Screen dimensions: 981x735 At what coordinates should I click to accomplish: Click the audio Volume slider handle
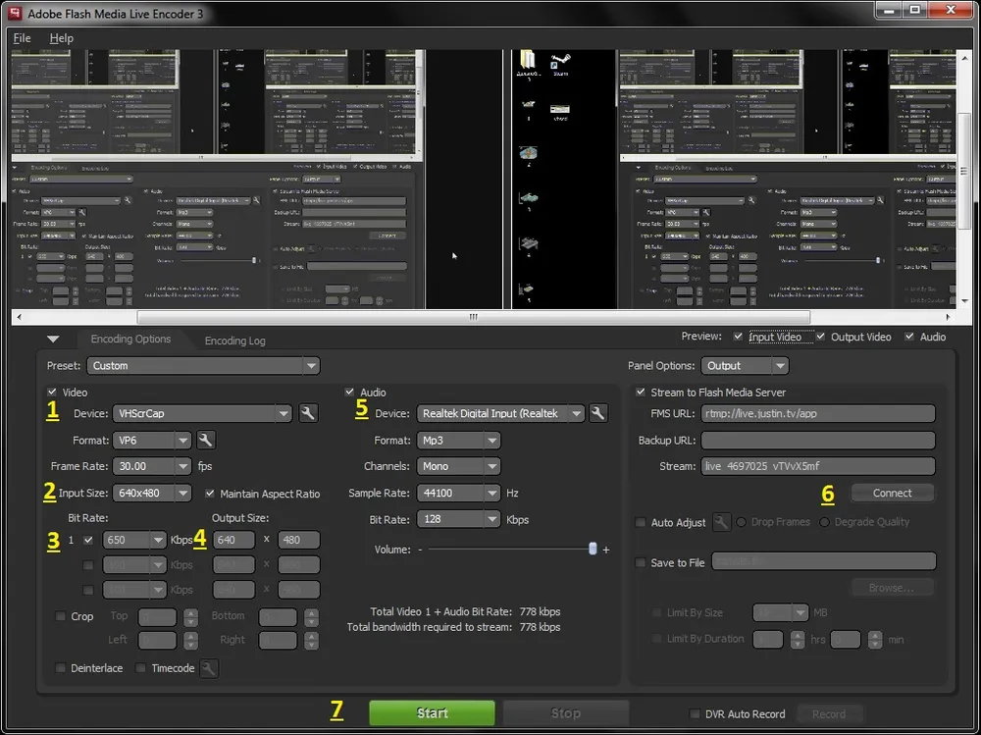coord(593,550)
